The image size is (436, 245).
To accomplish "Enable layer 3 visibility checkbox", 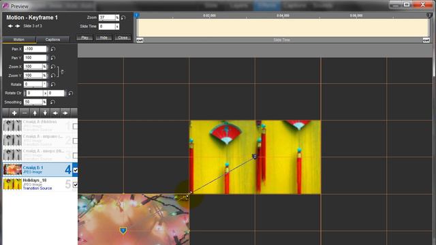I will [75, 156].
